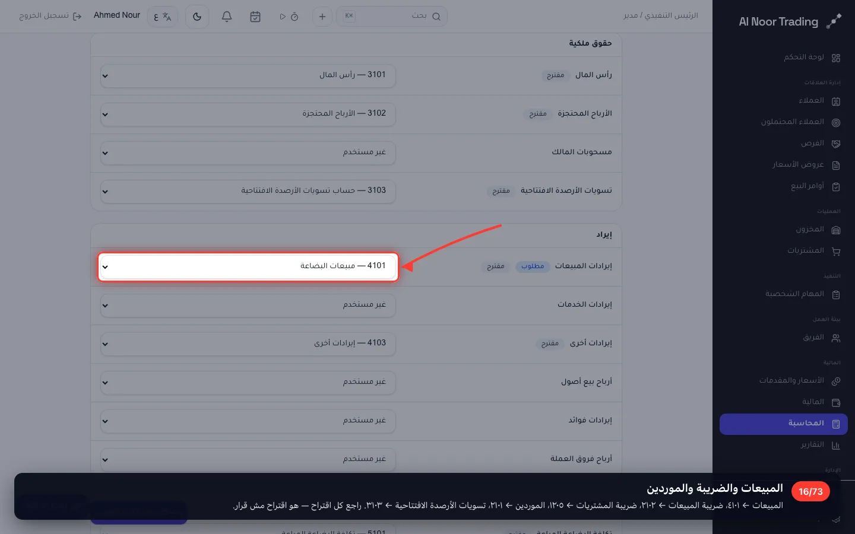The width and height of the screenshot is (855, 534).
Task: Open the المخزون inventory warehouse icon
Action: pos(836,230)
